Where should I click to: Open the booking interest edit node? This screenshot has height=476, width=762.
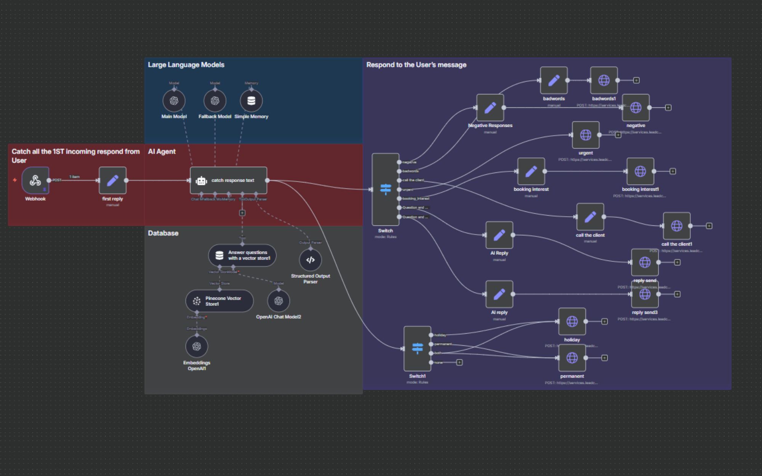(x=531, y=171)
